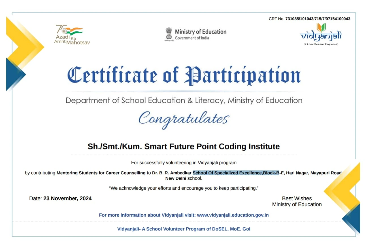Click 'Best Wishes' above the signature line
This screenshot has height=243, width=366.
[x=297, y=198]
